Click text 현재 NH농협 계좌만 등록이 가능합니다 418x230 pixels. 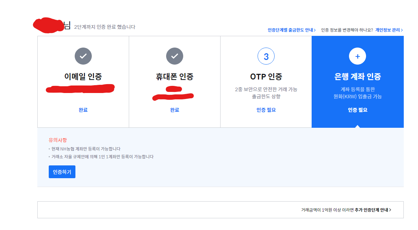point(86,149)
